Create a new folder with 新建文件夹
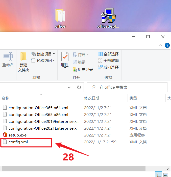 coord(23,62)
